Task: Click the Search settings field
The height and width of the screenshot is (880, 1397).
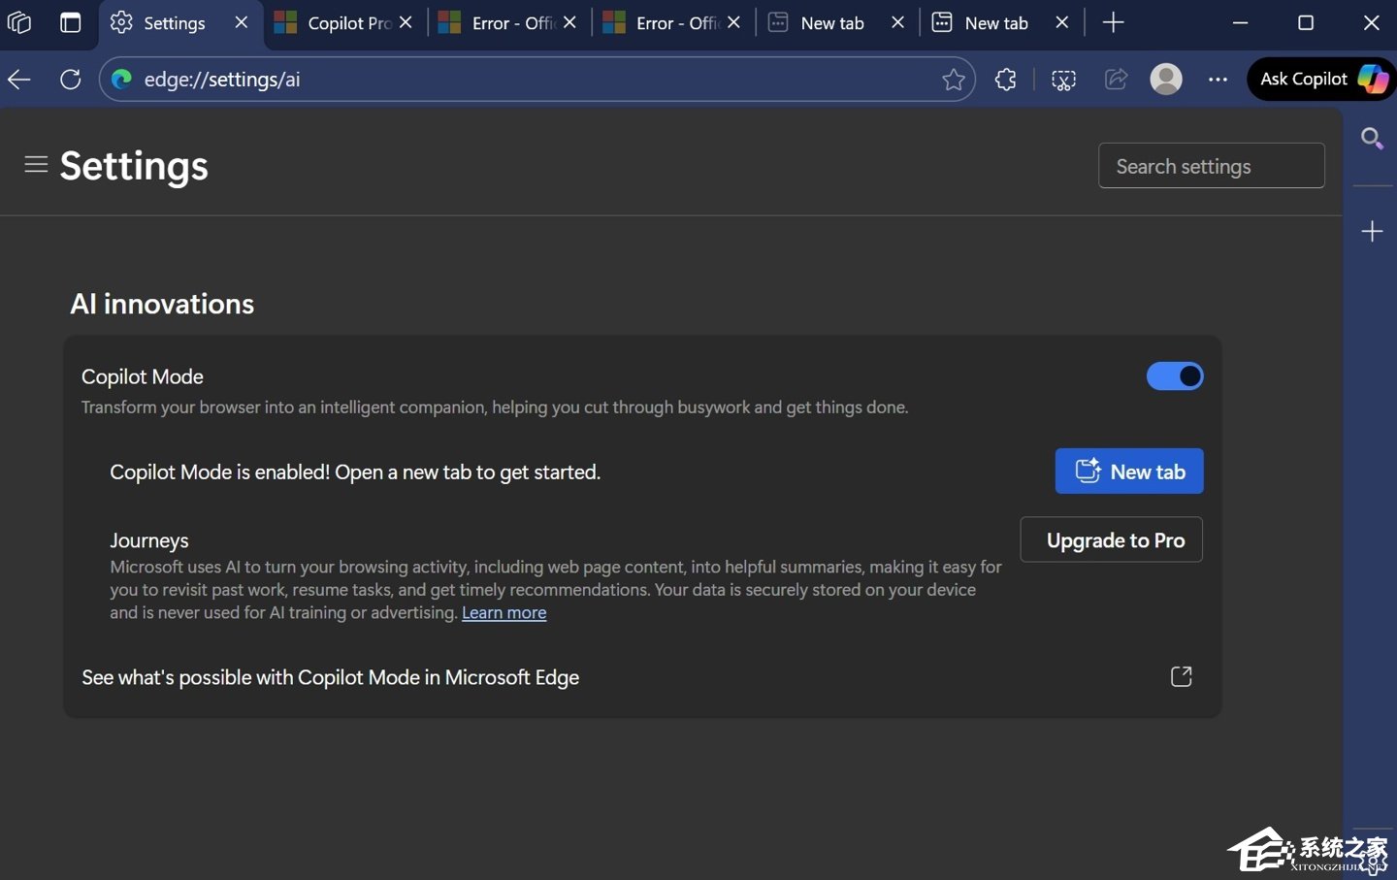Action: (1211, 166)
